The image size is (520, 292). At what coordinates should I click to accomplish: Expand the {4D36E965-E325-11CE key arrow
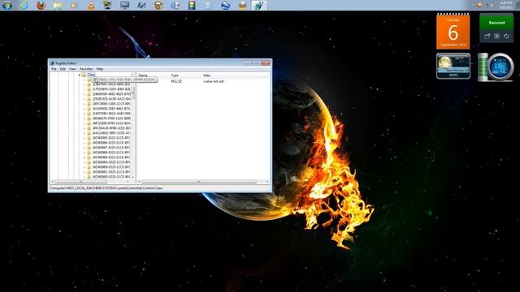tap(84, 138)
